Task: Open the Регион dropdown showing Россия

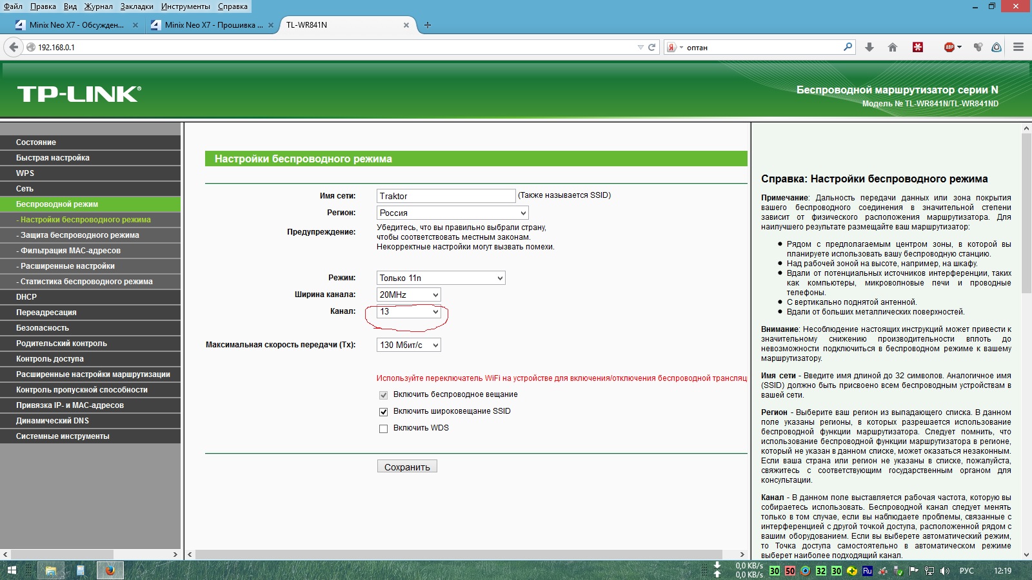Action: click(452, 213)
